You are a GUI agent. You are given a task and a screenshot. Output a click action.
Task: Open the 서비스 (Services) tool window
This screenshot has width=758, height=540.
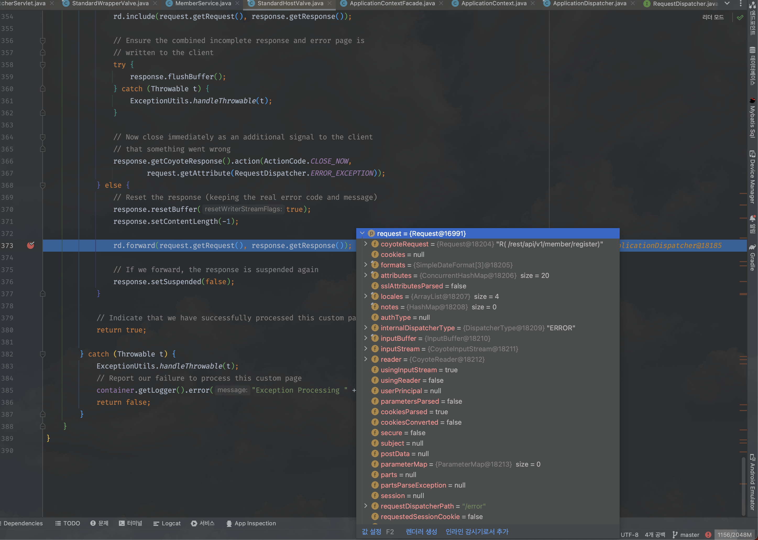tap(203, 523)
